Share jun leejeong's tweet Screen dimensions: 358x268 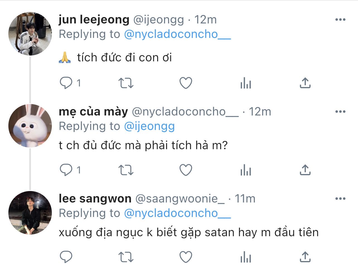[305, 83]
